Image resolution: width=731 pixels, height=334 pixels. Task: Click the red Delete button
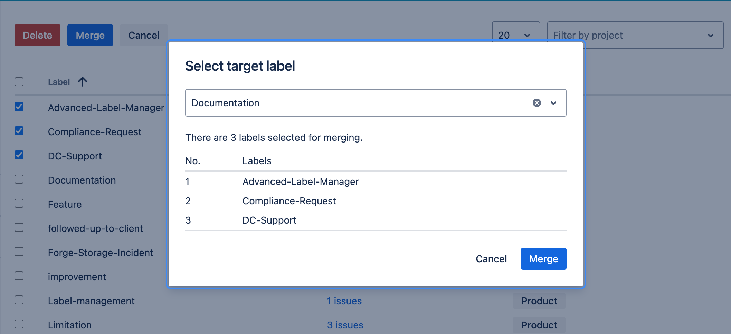coord(37,35)
